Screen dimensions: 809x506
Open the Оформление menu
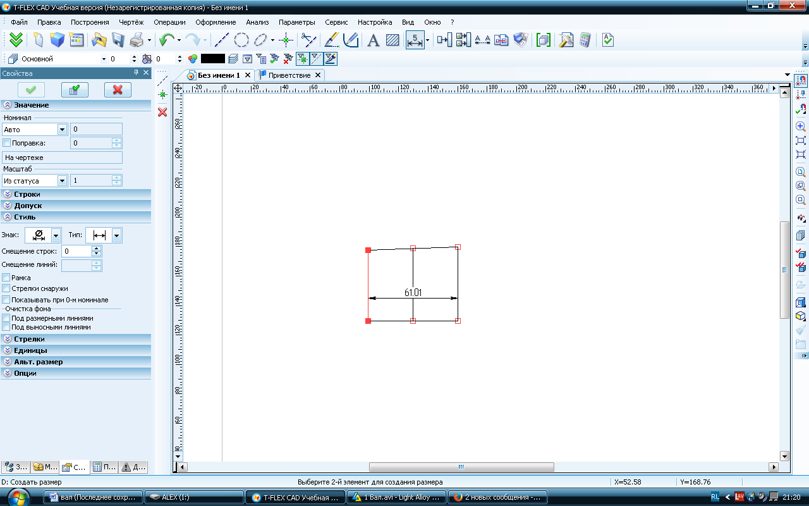[216, 22]
